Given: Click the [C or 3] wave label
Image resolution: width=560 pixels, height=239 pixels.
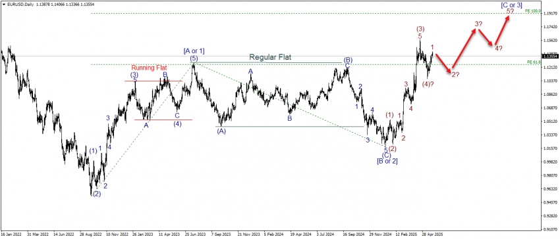Looking at the screenshot, I should 511,5.
